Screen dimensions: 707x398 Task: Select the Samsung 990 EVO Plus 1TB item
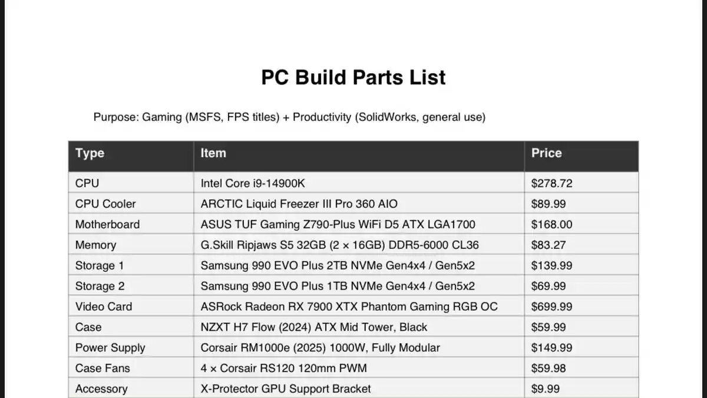coord(338,287)
